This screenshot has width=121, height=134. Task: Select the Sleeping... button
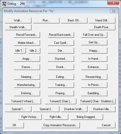click(x=27, y=77)
